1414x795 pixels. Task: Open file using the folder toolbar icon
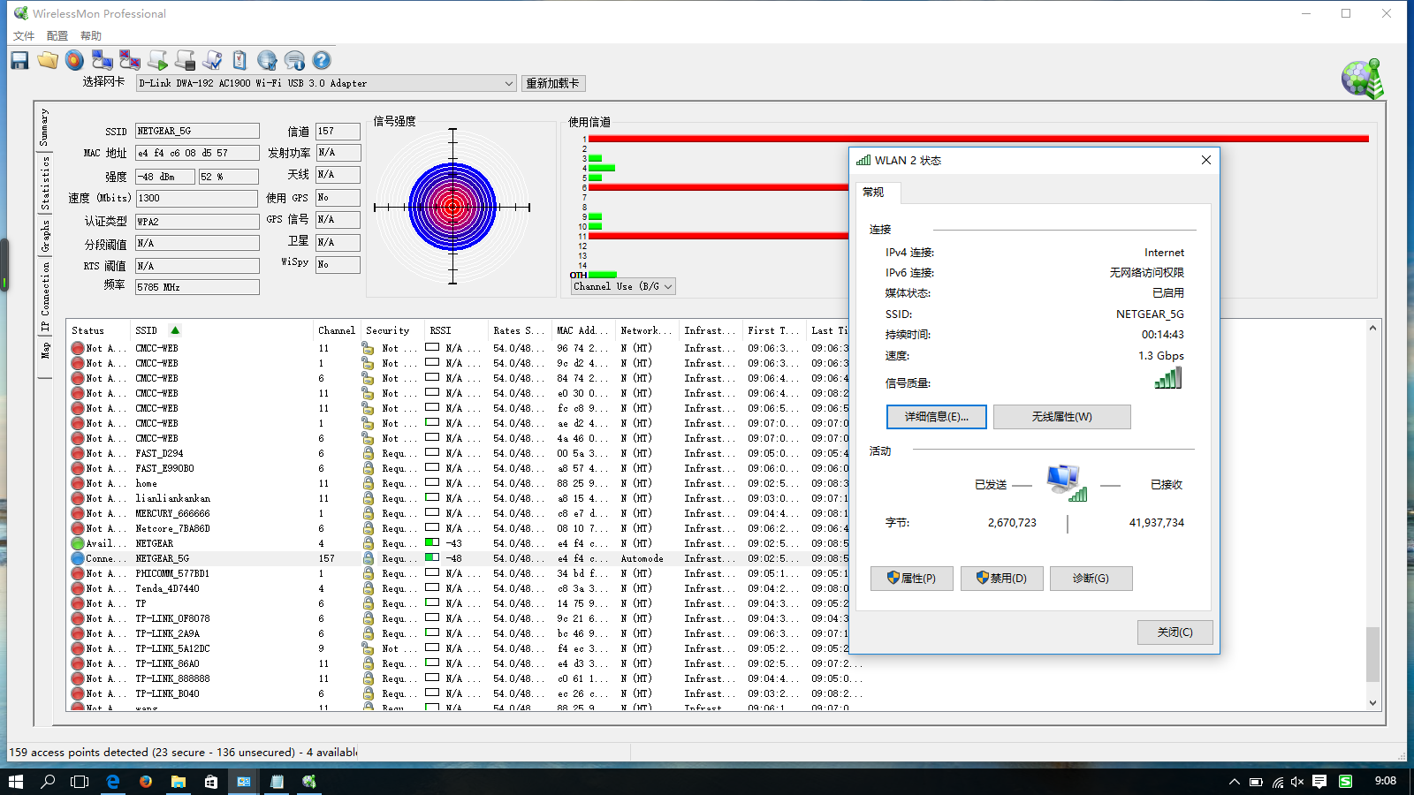[48, 60]
